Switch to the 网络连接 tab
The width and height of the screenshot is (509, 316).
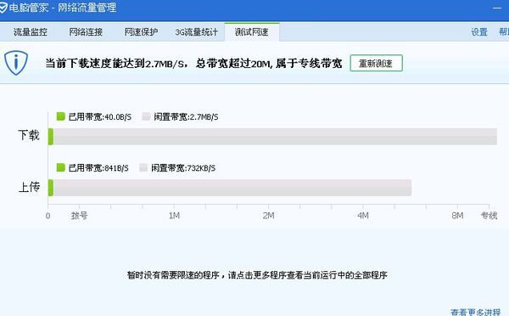point(86,32)
